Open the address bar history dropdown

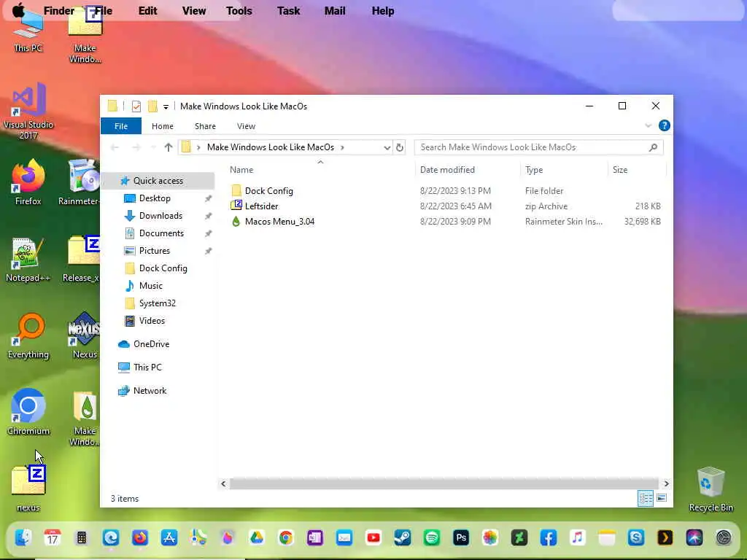click(387, 147)
